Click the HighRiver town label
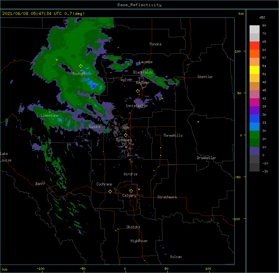 pos(139,241)
